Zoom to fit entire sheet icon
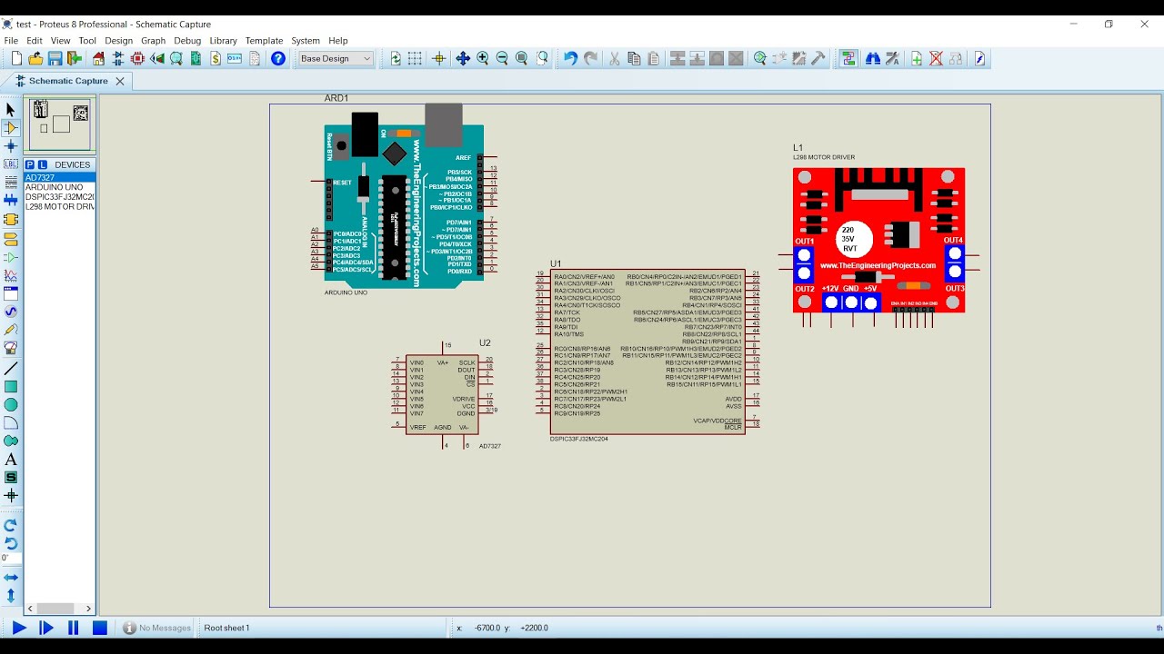Viewport: 1164px width, 654px height. pyautogui.click(x=522, y=58)
